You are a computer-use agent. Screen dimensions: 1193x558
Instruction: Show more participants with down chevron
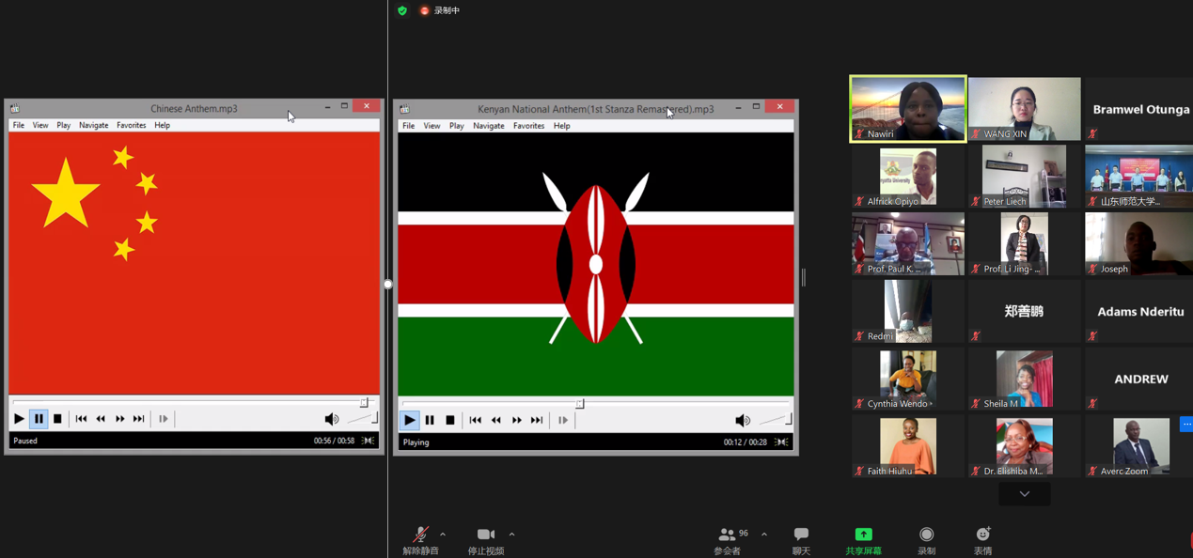1024,494
